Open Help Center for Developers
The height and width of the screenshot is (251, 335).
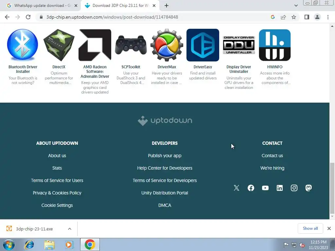(x=165, y=168)
